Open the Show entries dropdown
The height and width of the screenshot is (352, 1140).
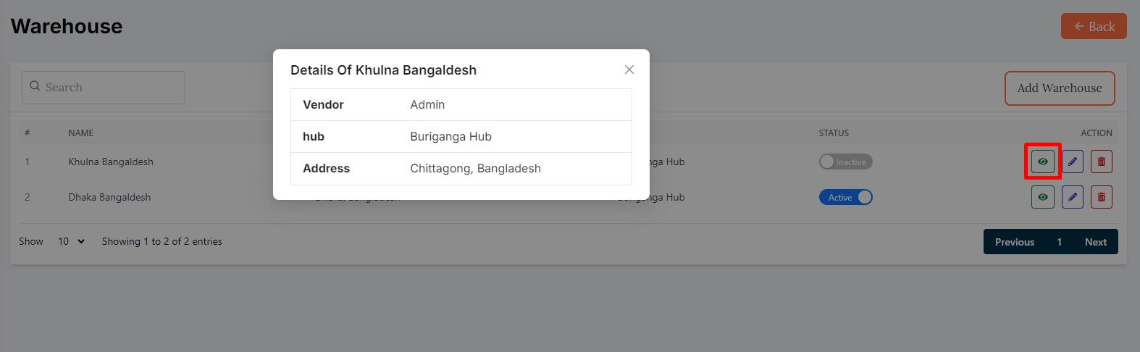coord(71,241)
